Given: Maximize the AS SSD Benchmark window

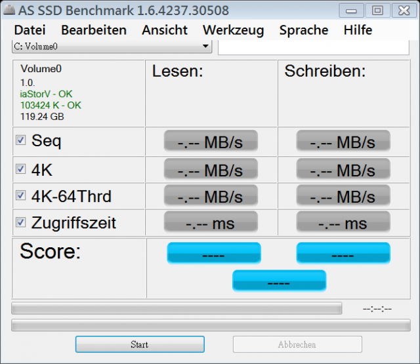Looking at the screenshot, I should [377, 10].
